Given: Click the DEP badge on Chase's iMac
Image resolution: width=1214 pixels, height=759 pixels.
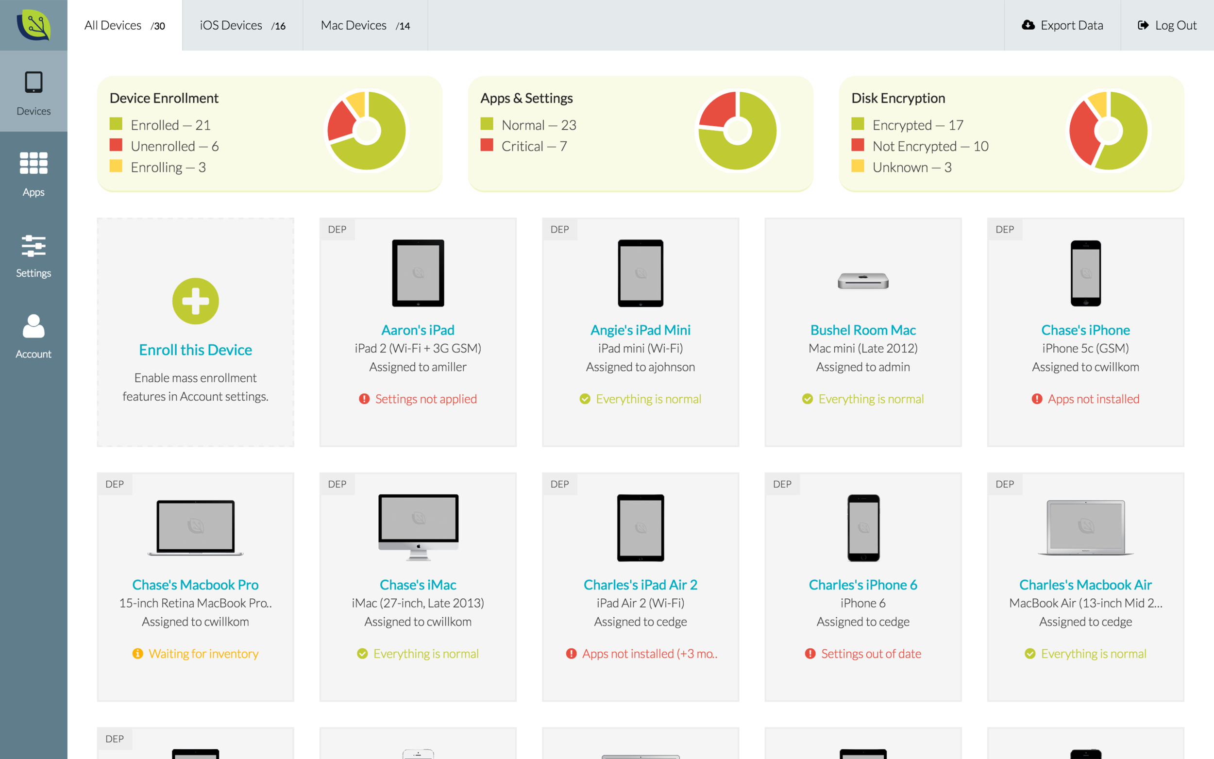Looking at the screenshot, I should (337, 485).
